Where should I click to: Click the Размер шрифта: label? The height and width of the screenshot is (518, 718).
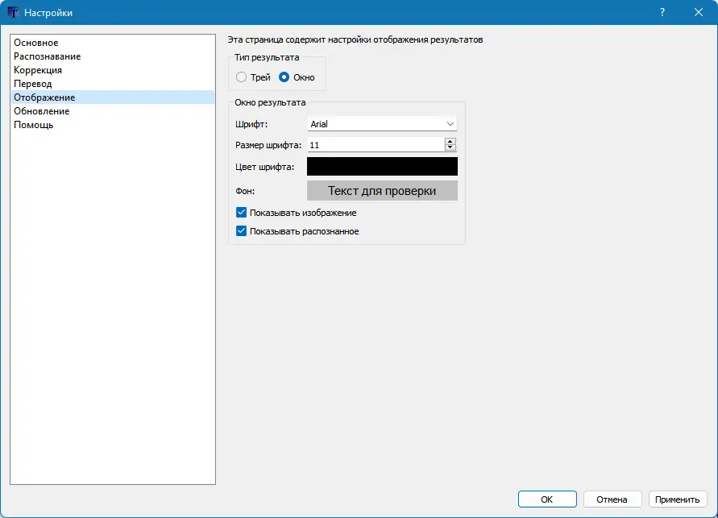coord(268,146)
